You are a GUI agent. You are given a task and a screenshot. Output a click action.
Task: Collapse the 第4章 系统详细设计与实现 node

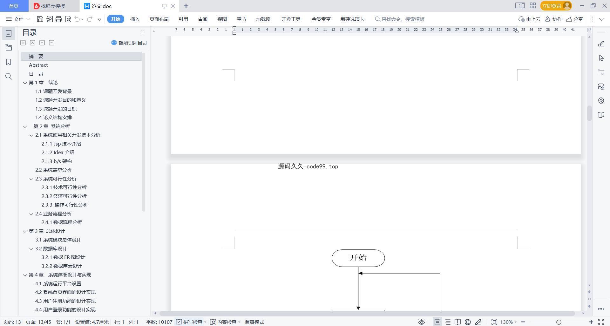coord(25,275)
